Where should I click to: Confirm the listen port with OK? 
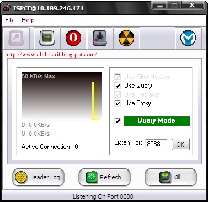click(x=180, y=144)
